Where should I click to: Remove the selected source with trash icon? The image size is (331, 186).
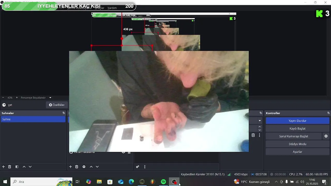pos(77,167)
